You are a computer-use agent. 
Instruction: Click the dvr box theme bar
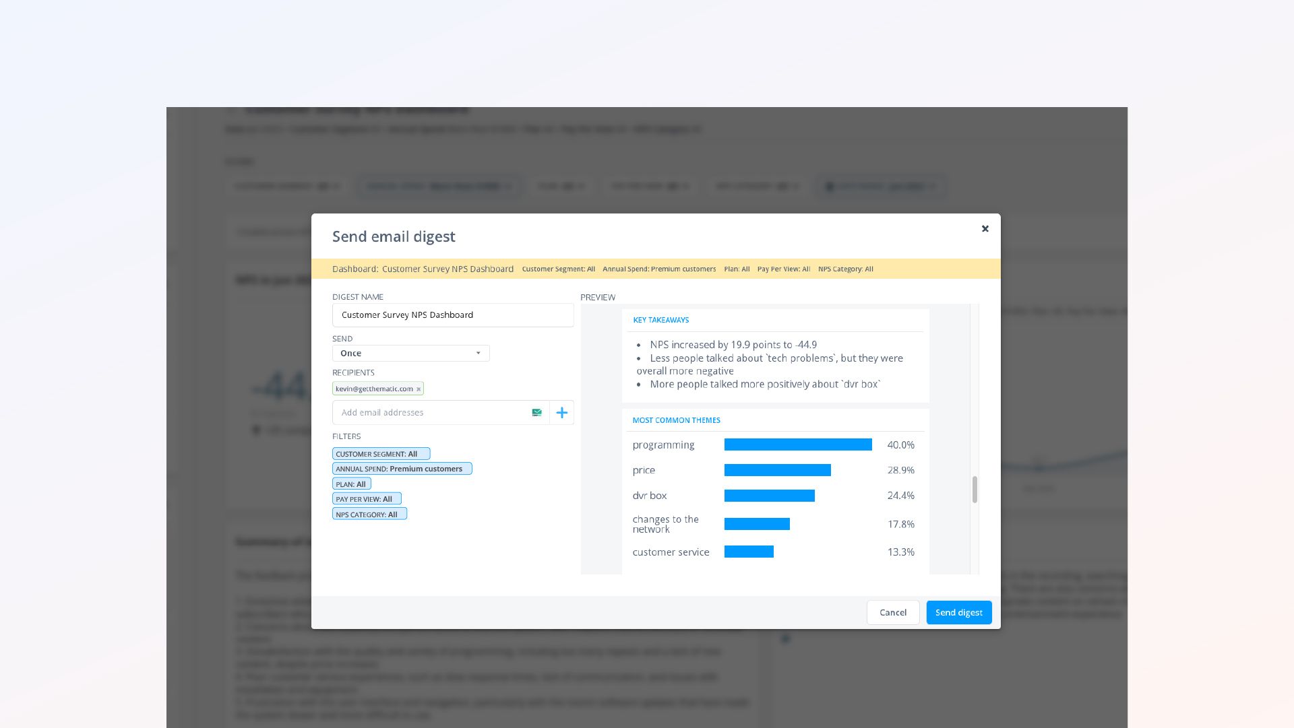tap(769, 496)
